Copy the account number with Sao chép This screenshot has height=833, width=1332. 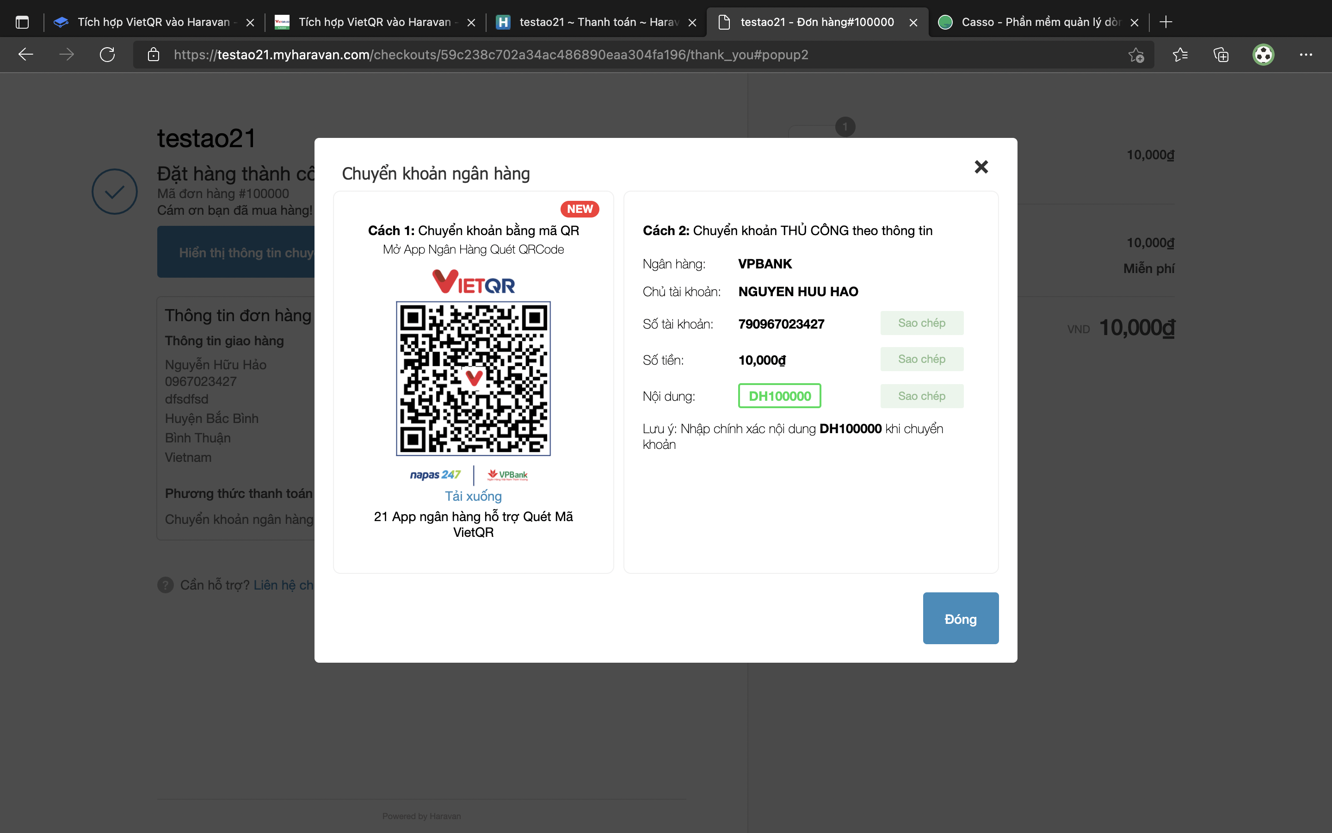click(x=921, y=323)
